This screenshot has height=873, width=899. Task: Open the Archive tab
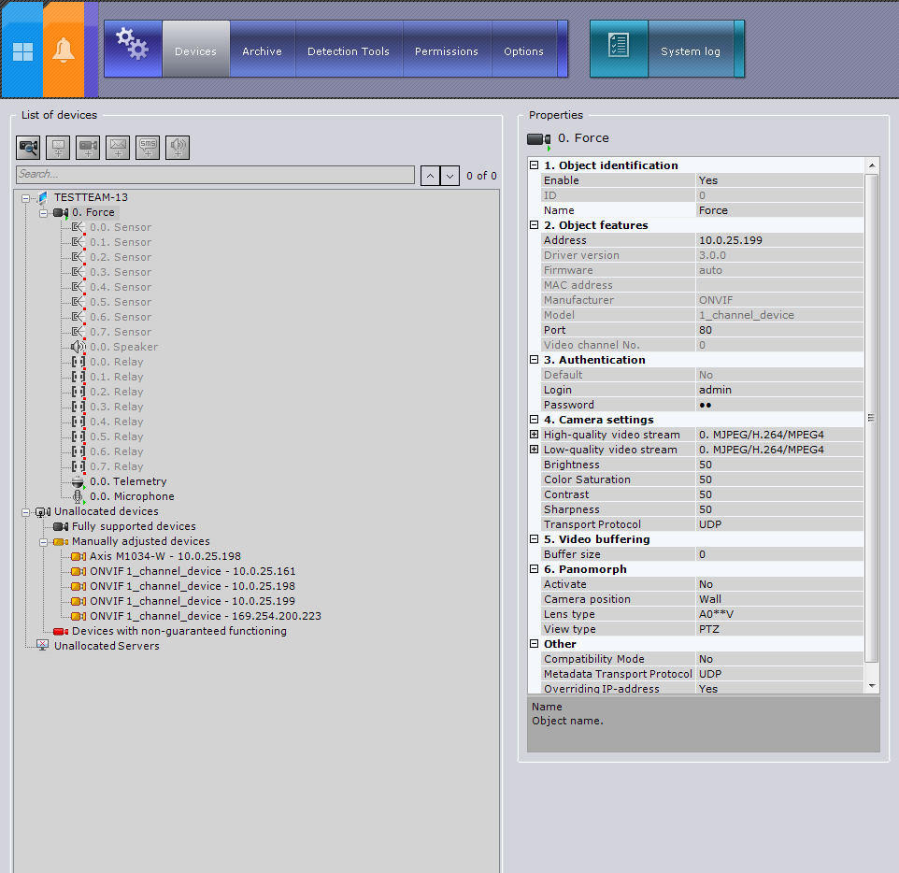262,51
